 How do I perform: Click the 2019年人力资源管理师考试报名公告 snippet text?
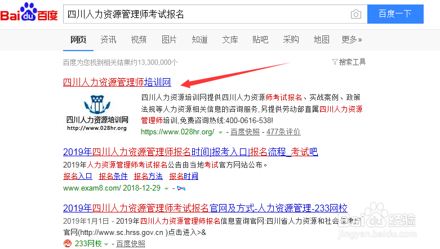pyautogui.click(x=165, y=165)
